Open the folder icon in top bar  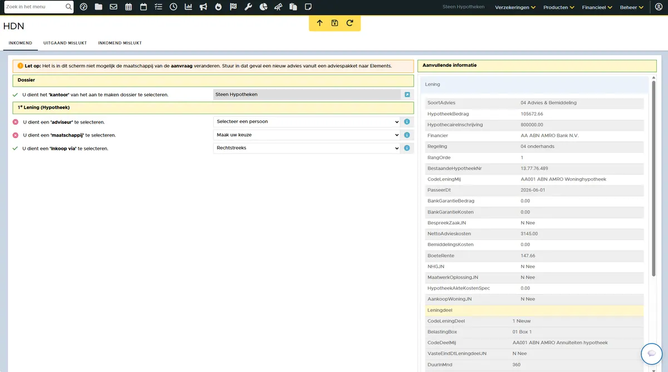[99, 7]
